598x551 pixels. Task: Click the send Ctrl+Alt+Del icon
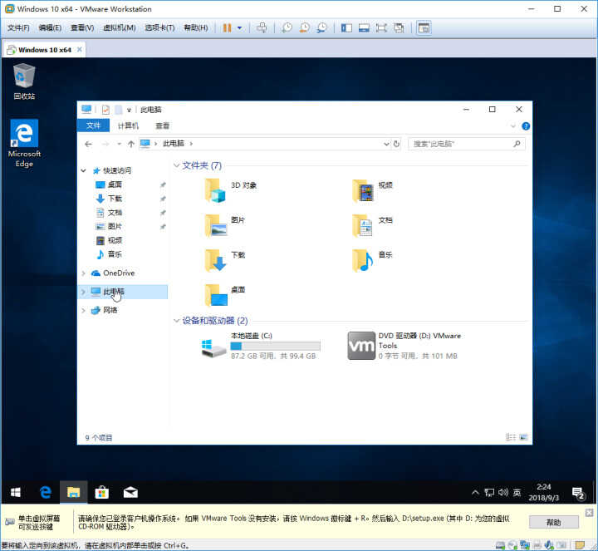(262, 28)
